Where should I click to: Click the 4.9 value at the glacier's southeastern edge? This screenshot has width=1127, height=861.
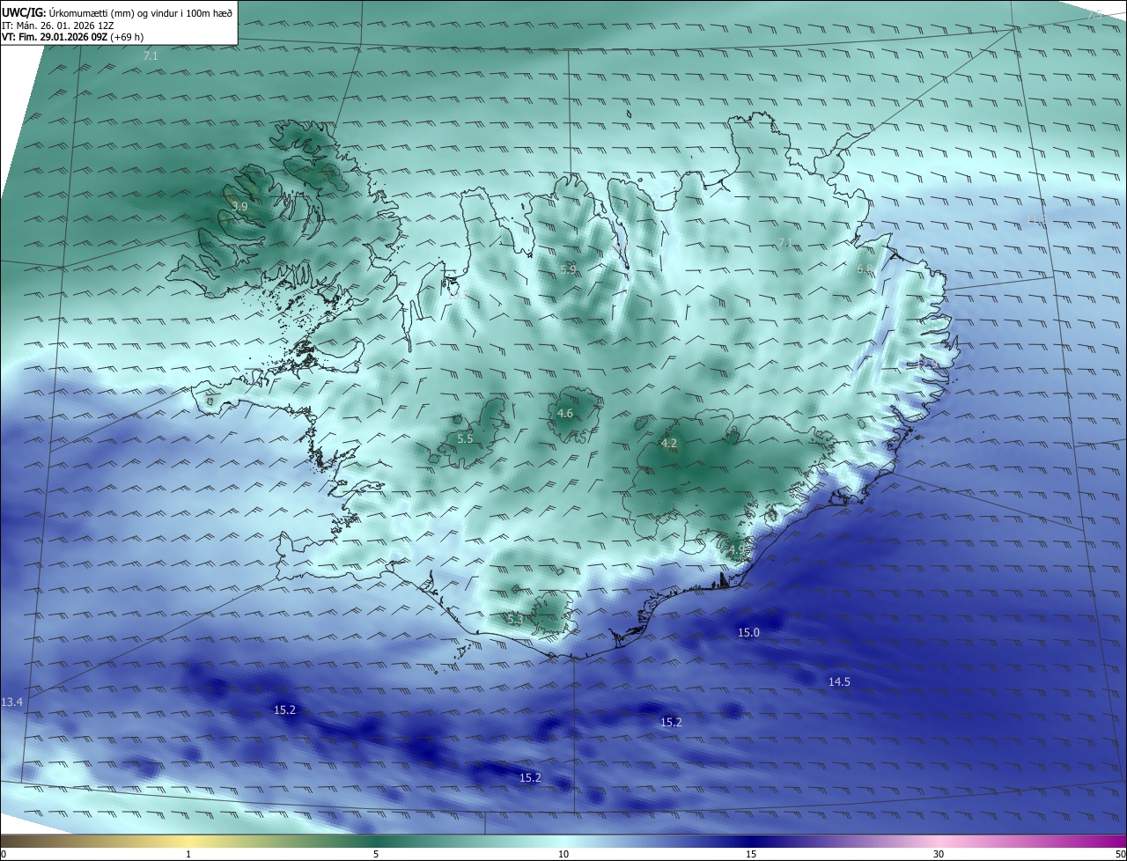pyautogui.click(x=736, y=550)
